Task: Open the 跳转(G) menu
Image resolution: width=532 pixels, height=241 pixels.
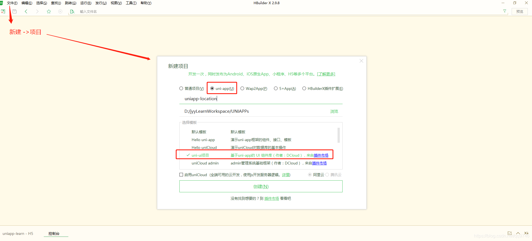Action: click(x=71, y=3)
